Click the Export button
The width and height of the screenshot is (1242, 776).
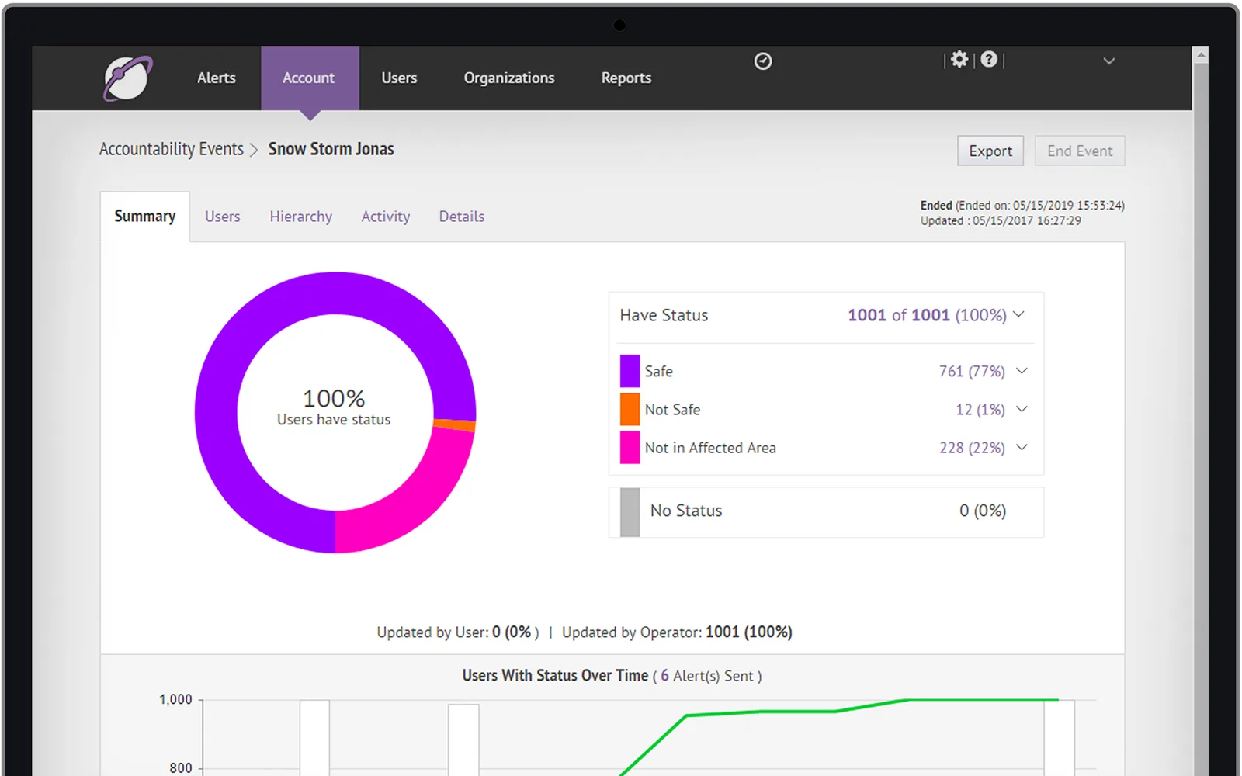pos(990,151)
